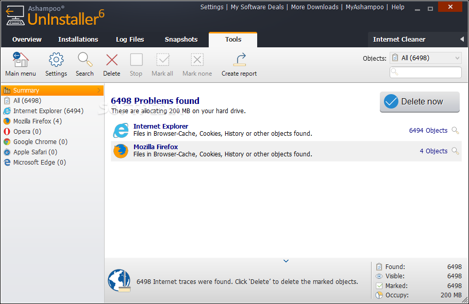Collapse the Internet Cleaner panel arrow
Image resolution: width=469 pixels, height=304 pixels.
(462, 39)
